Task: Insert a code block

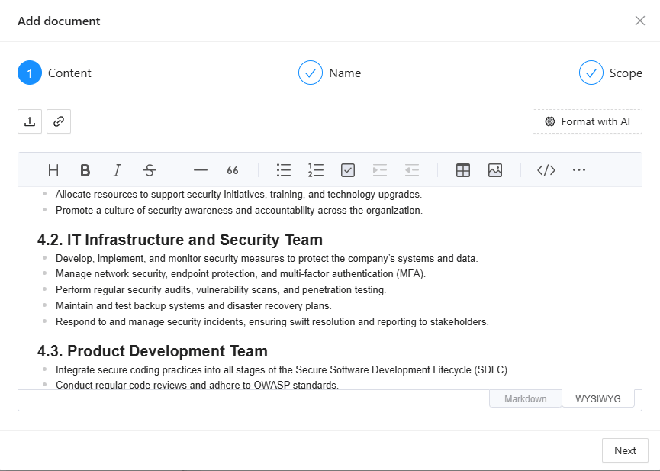Action: pyautogui.click(x=546, y=169)
